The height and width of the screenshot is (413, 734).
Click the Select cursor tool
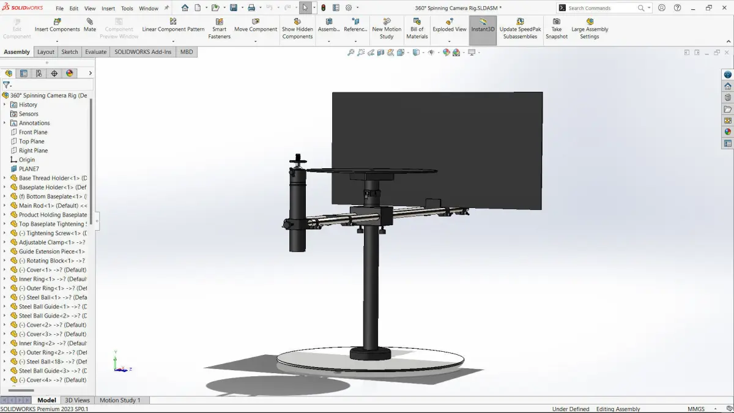click(x=305, y=8)
